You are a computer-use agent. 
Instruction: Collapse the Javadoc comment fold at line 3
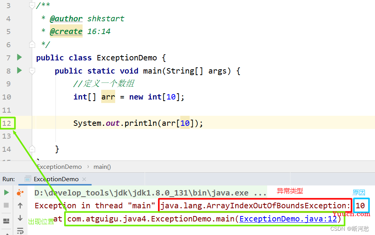tap(32, 5)
